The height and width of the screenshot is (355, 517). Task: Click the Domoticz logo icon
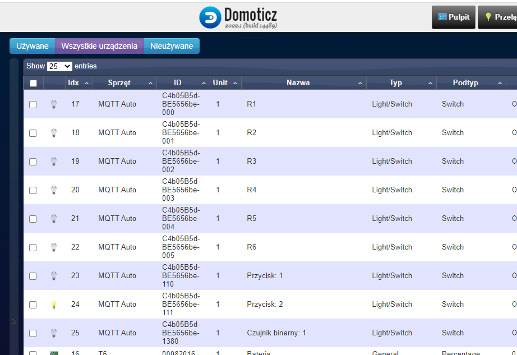(x=210, y=17)
